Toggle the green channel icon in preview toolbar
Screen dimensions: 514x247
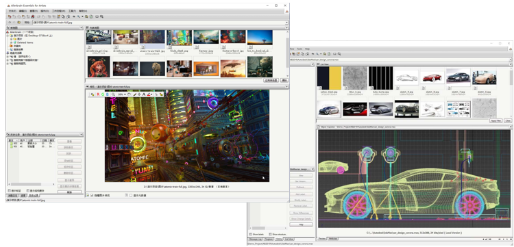103,94
